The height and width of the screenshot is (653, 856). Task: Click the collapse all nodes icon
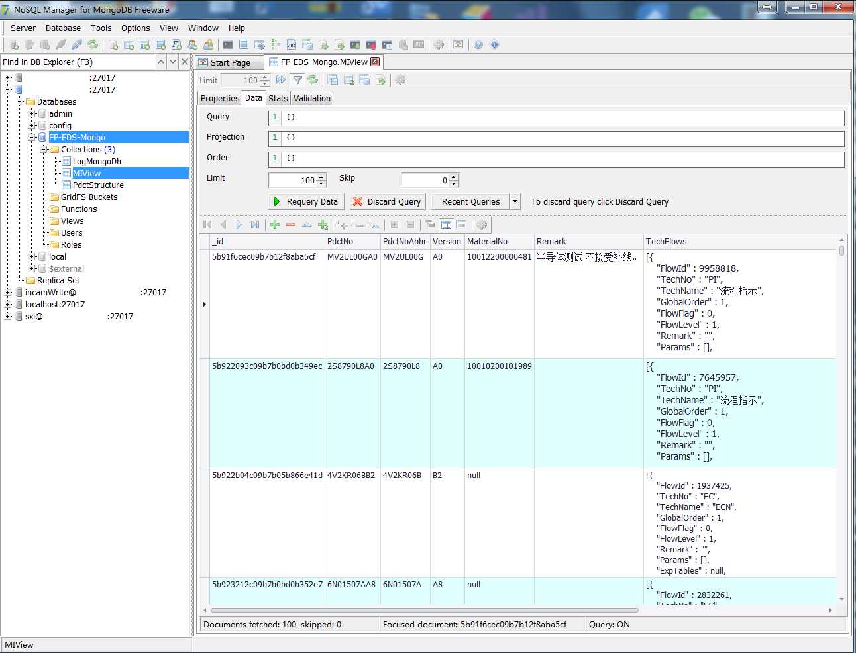(410, 225)
